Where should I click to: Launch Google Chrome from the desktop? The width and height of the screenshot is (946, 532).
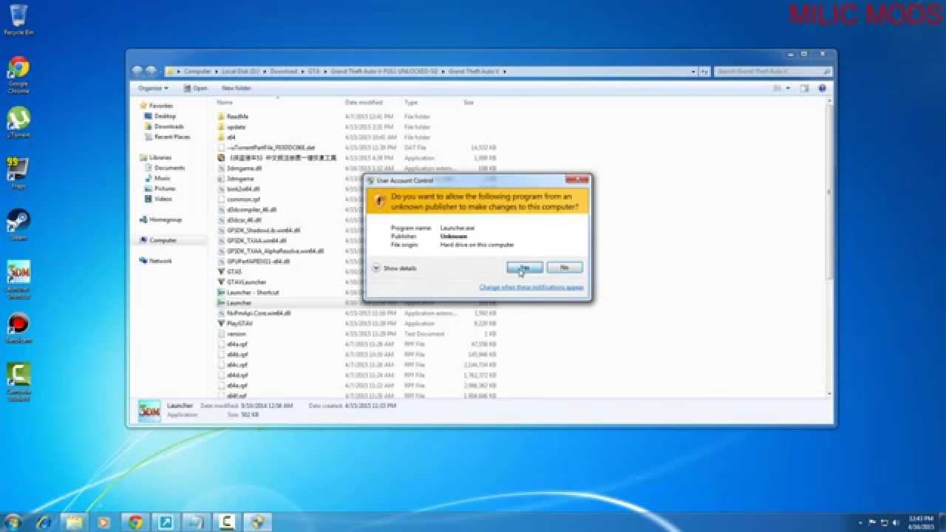coord(18,75)
